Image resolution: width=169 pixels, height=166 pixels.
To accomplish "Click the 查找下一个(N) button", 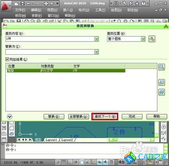I will (105, 116).
